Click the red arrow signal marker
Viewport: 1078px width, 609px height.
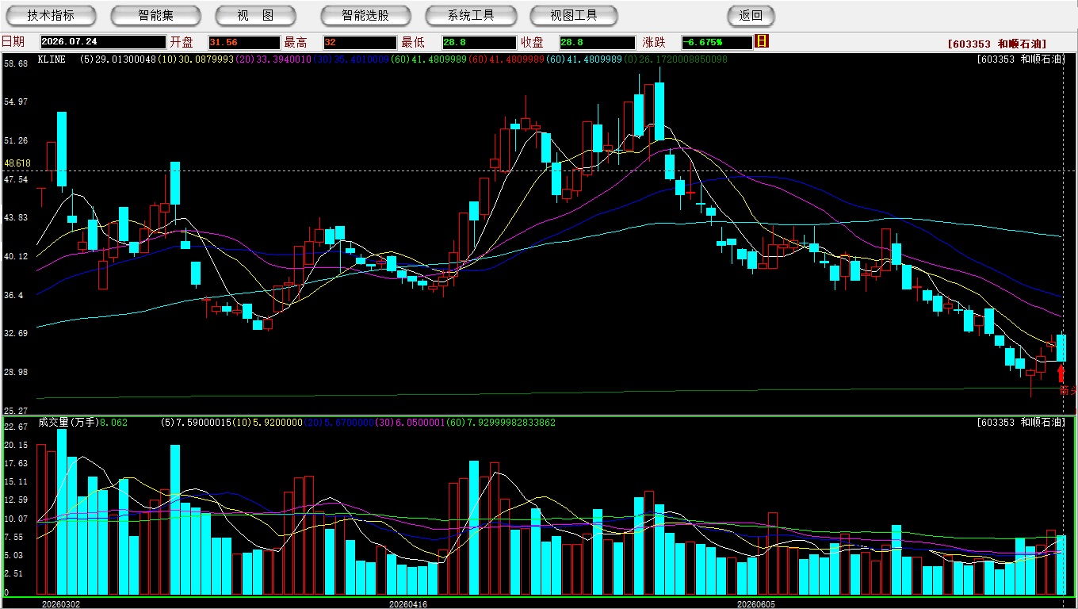click(x=1061, y=373)
